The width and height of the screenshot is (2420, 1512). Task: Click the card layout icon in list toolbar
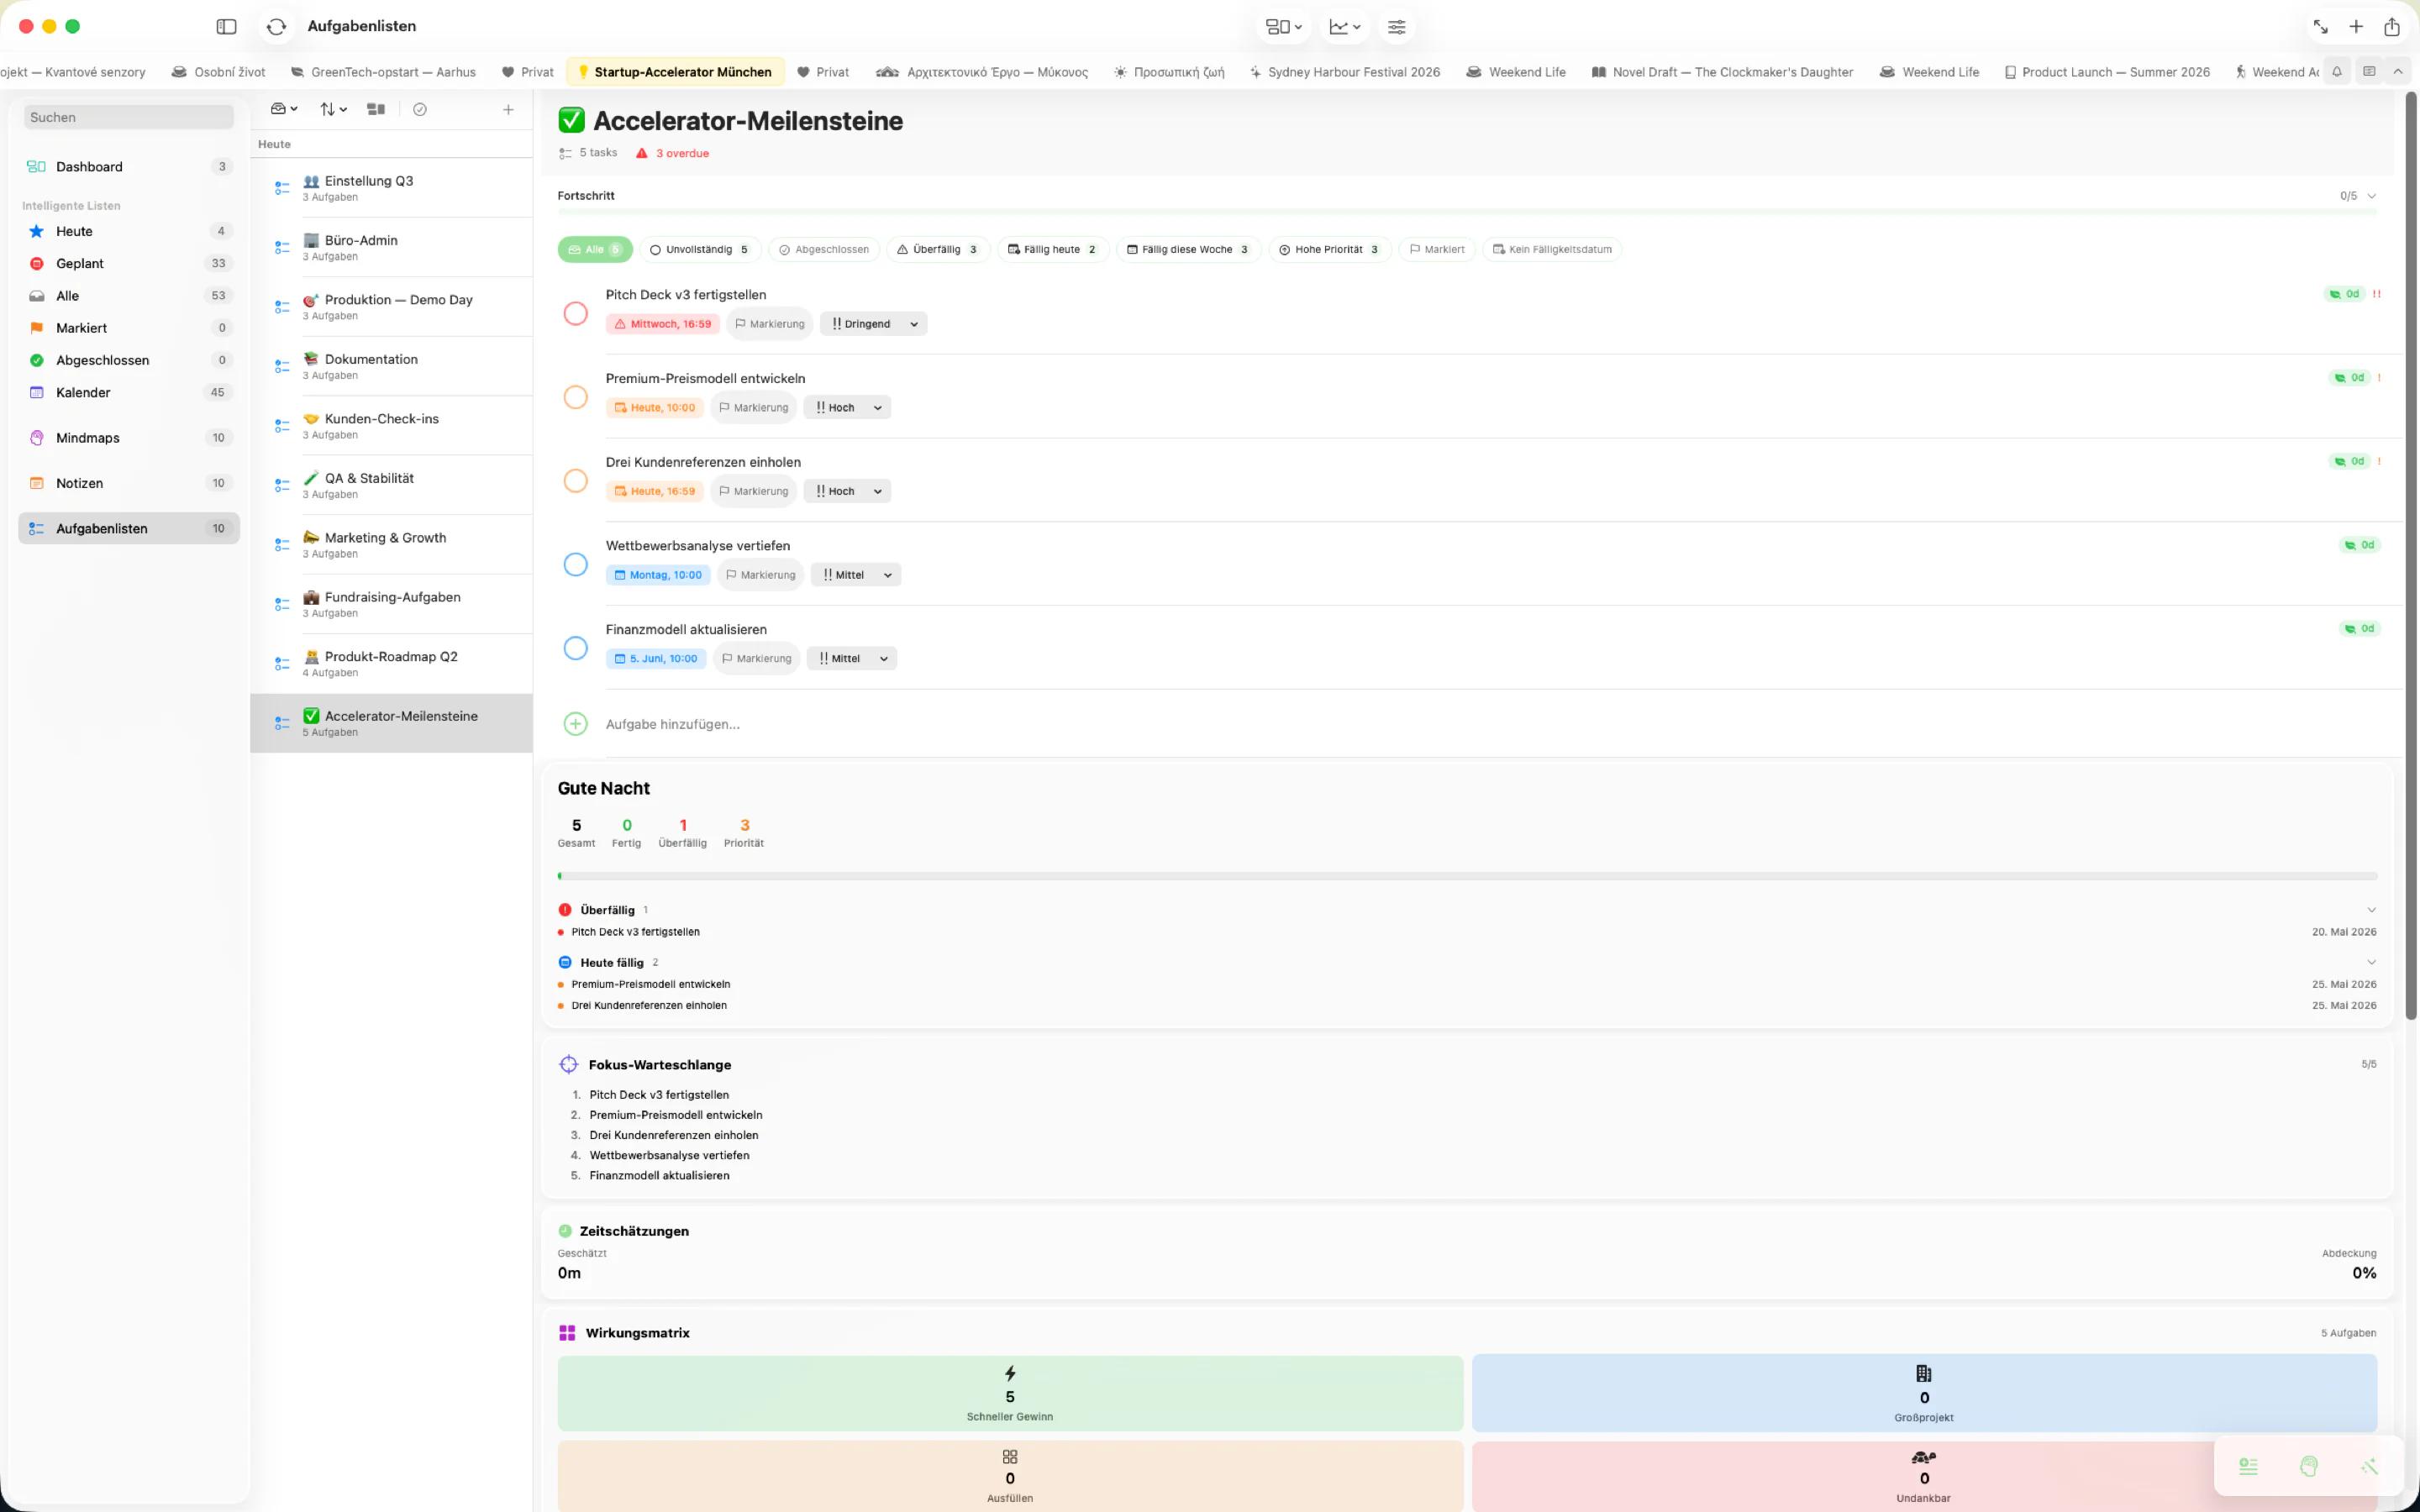pos(376,109)
